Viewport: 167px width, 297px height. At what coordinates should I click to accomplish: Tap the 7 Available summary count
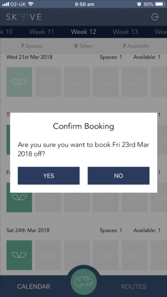pos(135,46)
